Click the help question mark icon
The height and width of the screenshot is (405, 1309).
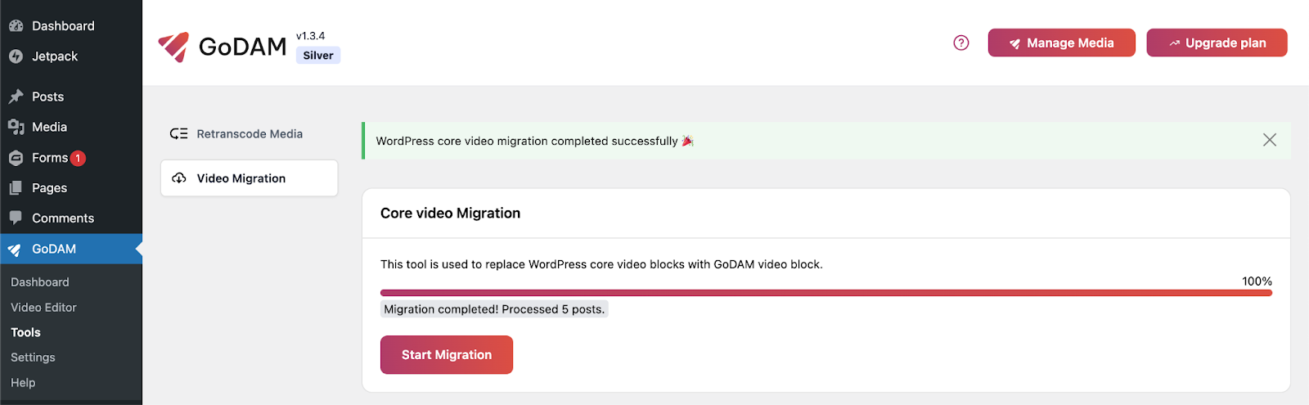click(961, 43)
